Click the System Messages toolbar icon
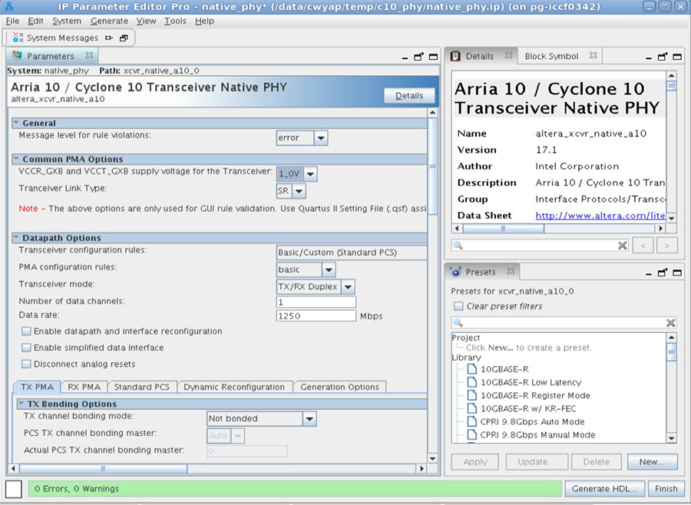 (18, 38)
